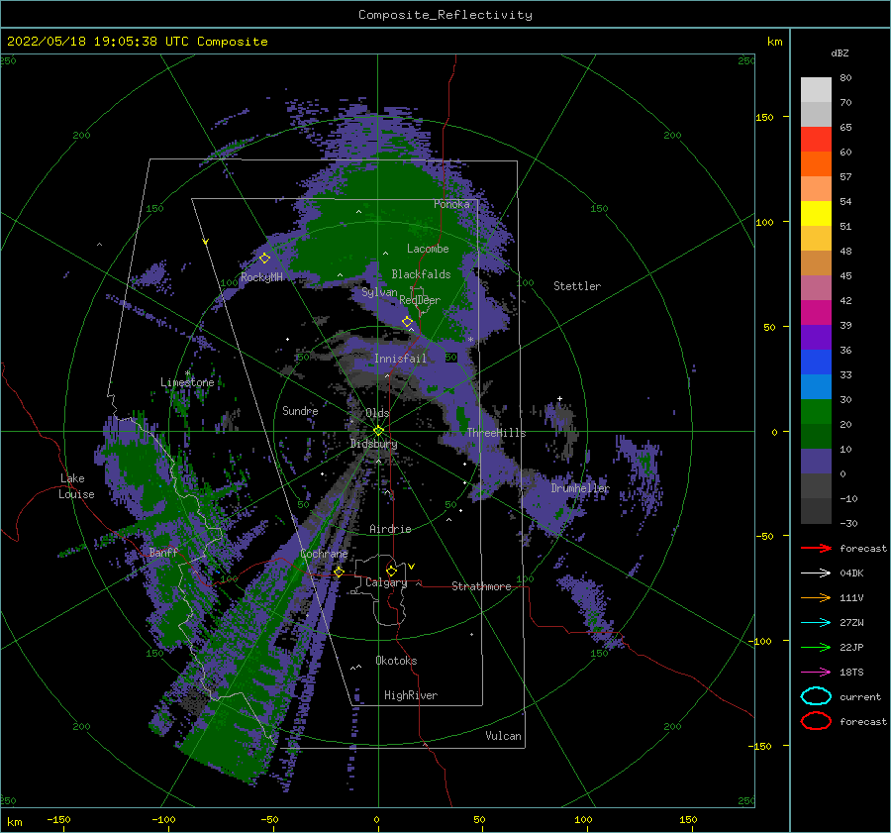Click the dBZ legend heading
The image size is (891, 833).
pyautogui.click(x=840, y=52)
